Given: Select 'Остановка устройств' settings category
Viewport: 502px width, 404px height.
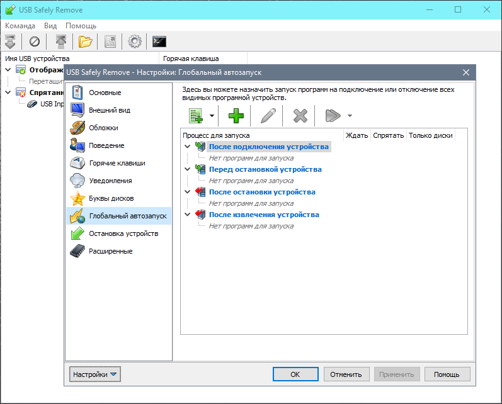Looking at the screenshot, I should click(x=123, y=233).
